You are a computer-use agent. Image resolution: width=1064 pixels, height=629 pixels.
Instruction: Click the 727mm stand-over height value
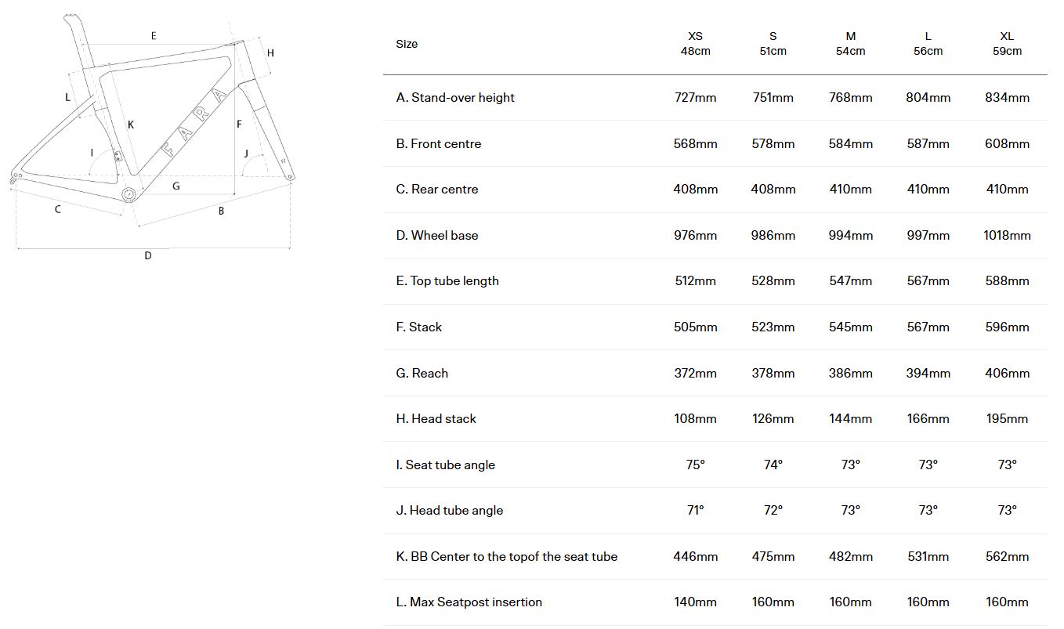tap(695, 98)
